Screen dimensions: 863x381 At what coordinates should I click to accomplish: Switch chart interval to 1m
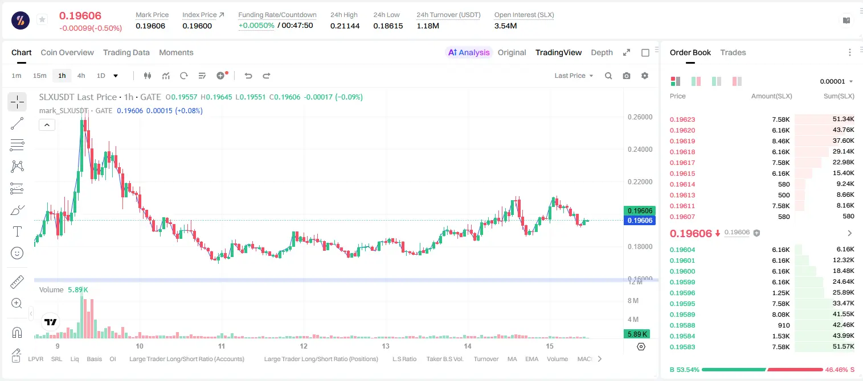point(17,76)
